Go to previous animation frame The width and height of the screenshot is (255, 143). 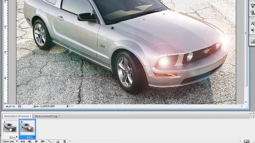coord(29,141)
